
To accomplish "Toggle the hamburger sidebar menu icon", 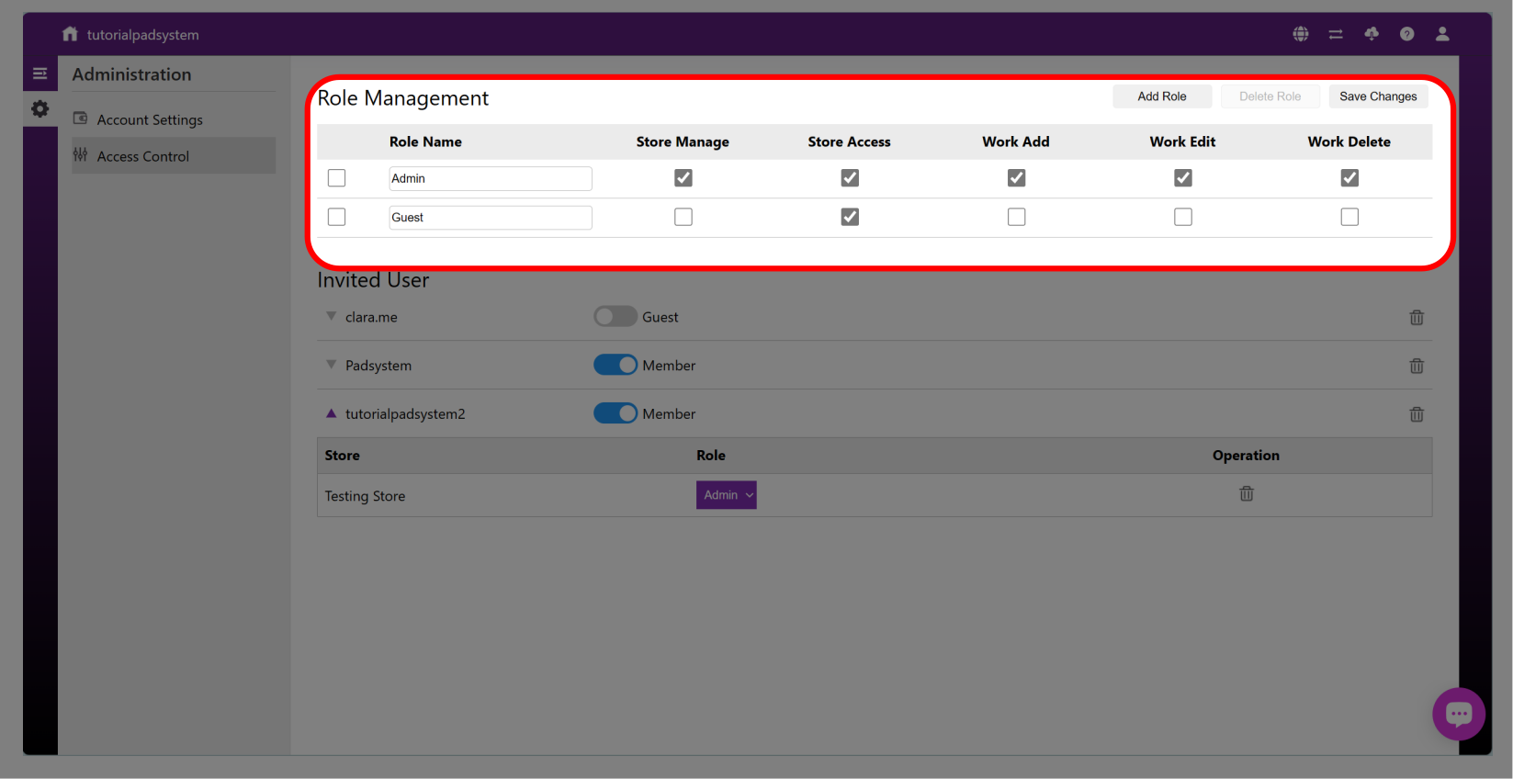I will [40, 73].
